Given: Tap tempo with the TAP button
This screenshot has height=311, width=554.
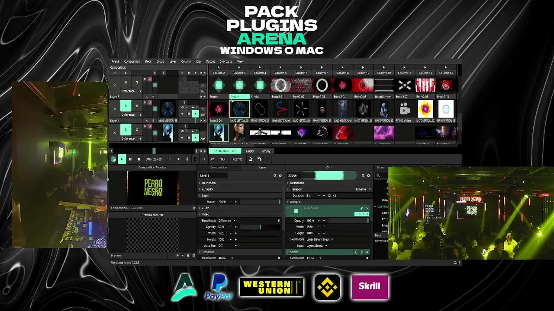Looking at the screenshot, I should pos(222,159).
